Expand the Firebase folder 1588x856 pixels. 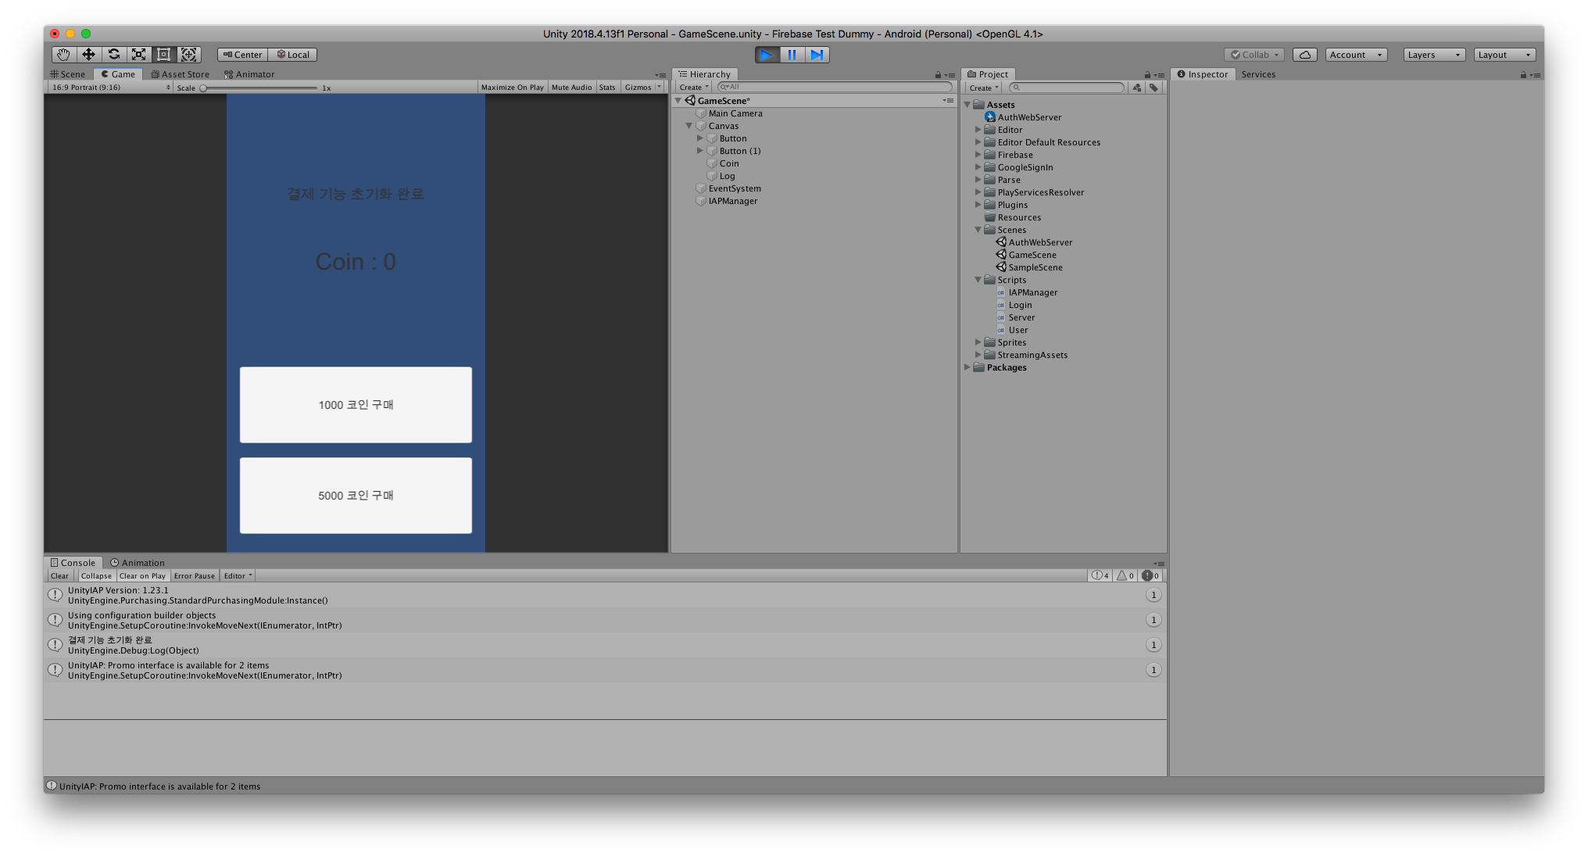click(x=978, y=155)
